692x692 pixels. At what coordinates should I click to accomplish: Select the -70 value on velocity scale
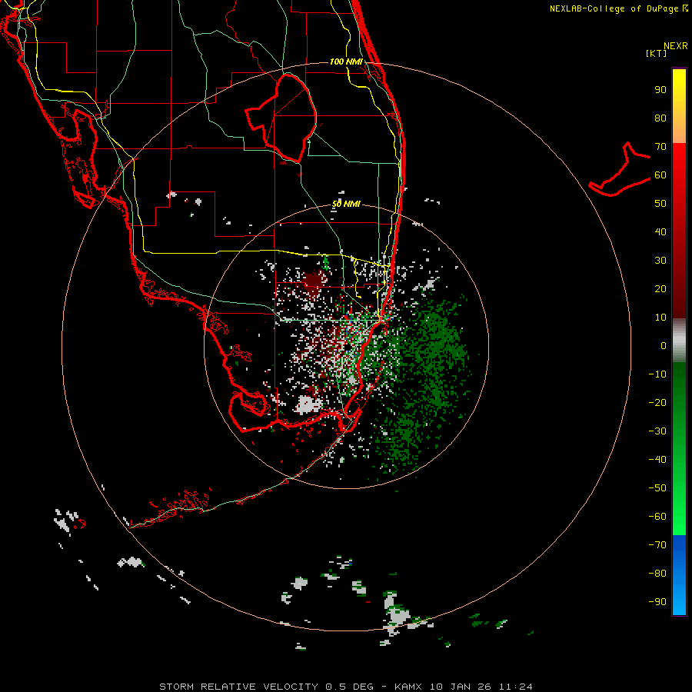[x=657, y=545]
